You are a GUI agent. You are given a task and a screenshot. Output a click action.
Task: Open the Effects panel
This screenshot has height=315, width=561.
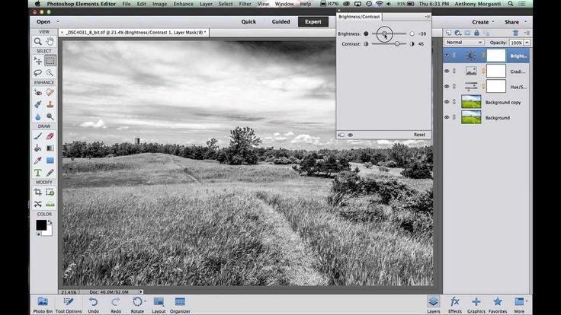(x=455, y=304)
